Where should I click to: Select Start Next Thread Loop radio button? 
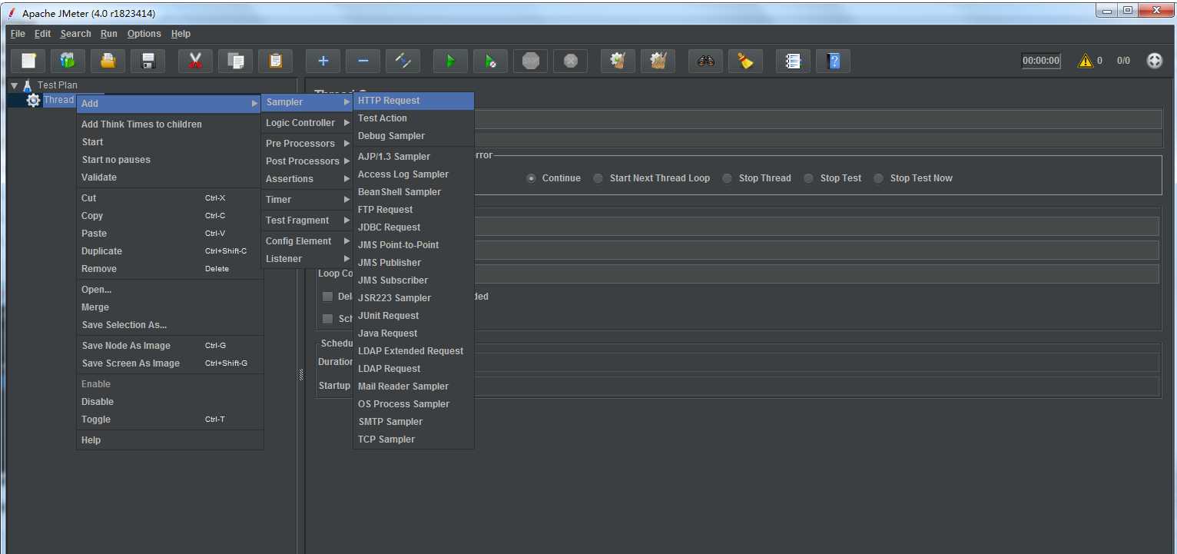pyautogui.click(x=598, y=178)
